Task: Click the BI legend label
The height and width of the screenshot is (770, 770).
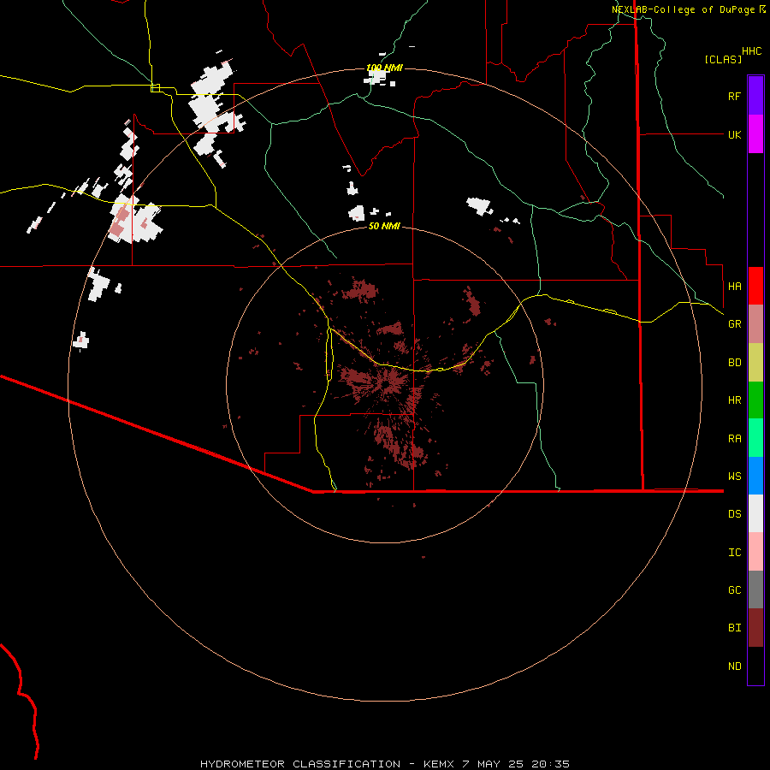Action: pyautogui.click(x=734, y=628)
